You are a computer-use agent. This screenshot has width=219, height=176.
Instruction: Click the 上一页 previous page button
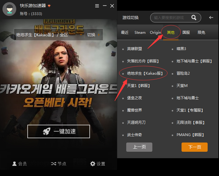(x=139, y=147)
